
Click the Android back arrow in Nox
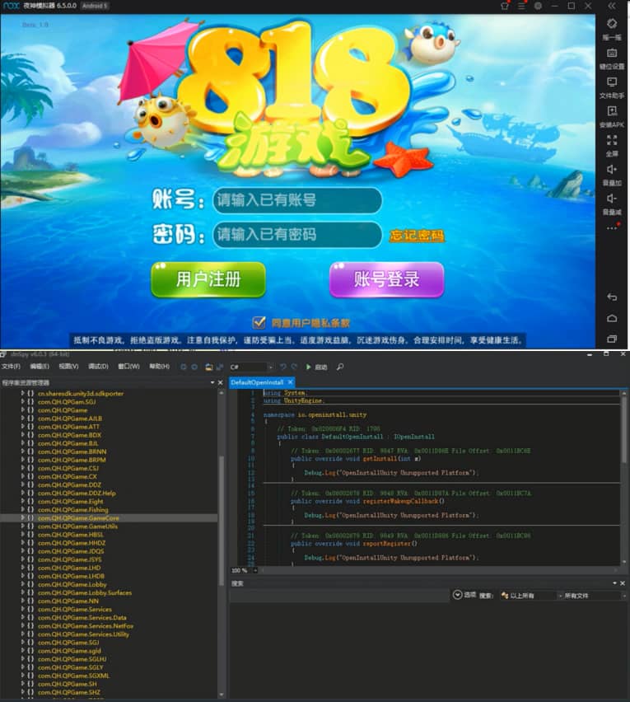(612, 297)
